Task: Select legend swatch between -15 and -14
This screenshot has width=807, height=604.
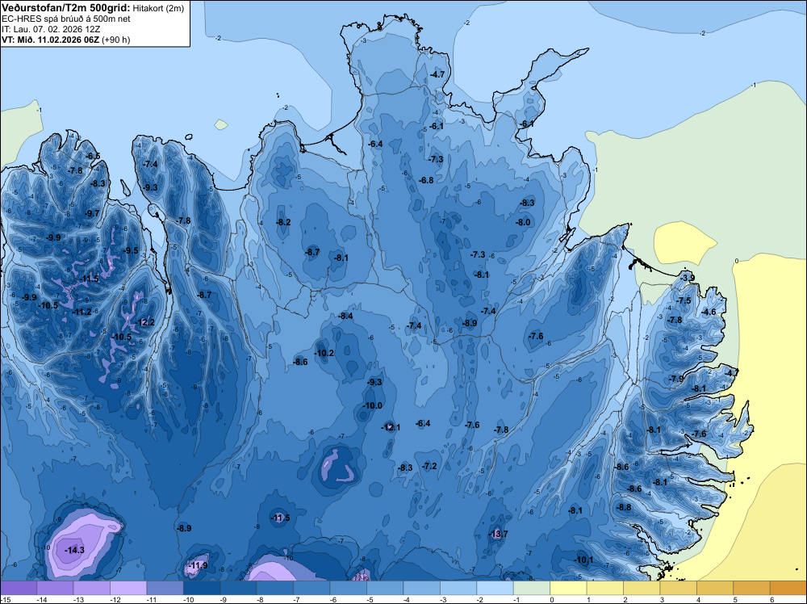Action: pyautogui.click(x=19, y=588)
